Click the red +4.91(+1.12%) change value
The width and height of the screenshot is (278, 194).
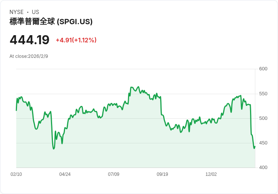point(76,40)
